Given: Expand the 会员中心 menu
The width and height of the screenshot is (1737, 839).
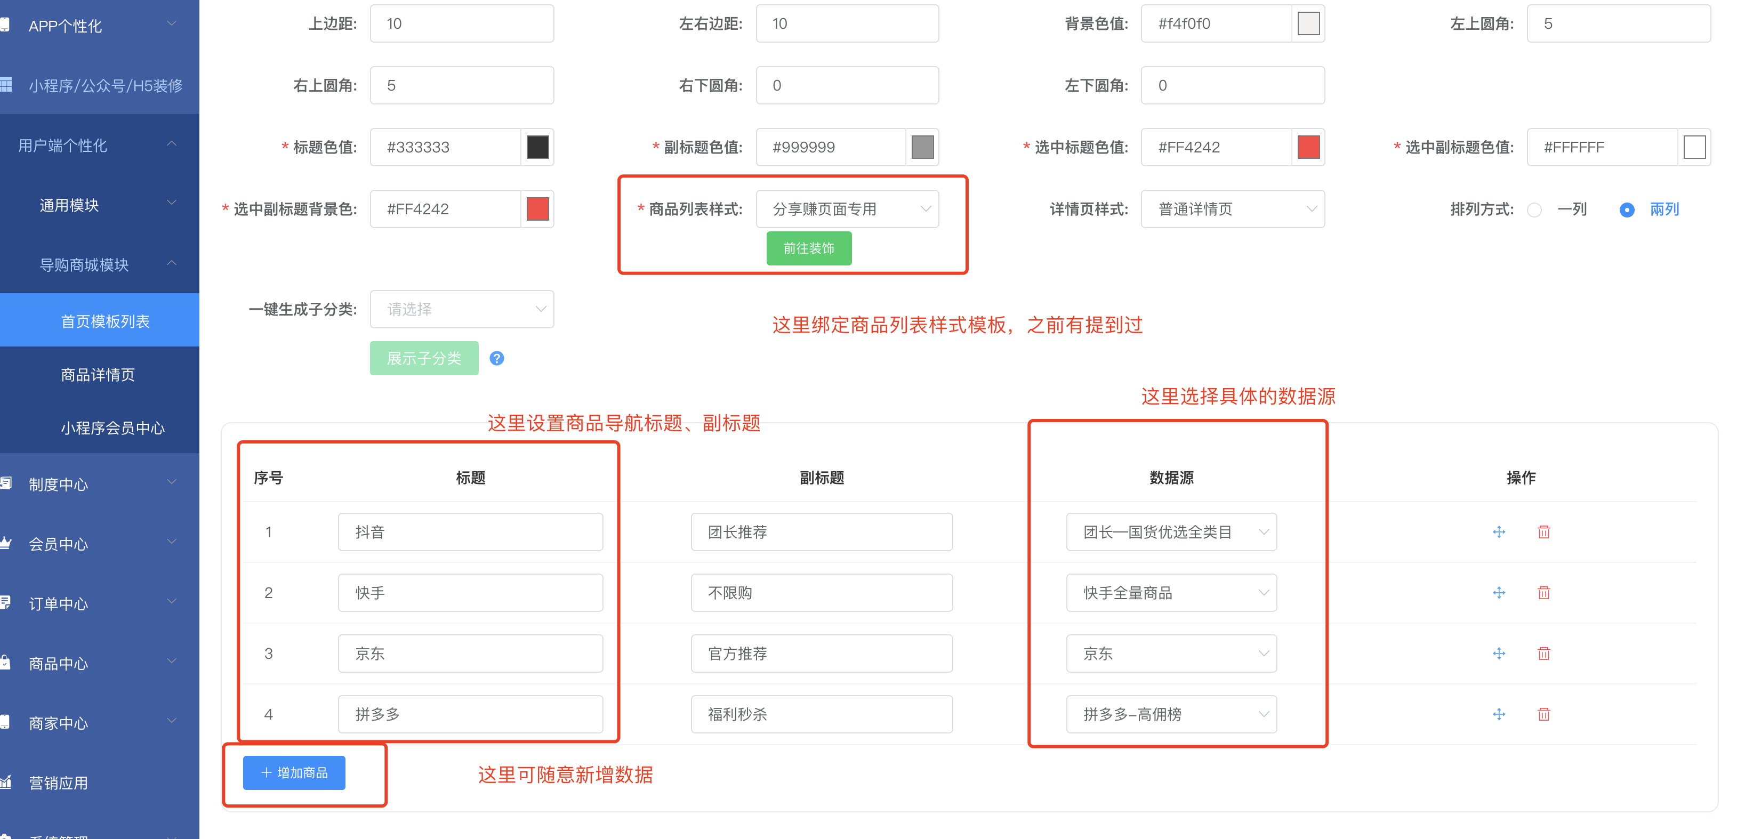Looking at the screenshot, I should tap(100, 543).
